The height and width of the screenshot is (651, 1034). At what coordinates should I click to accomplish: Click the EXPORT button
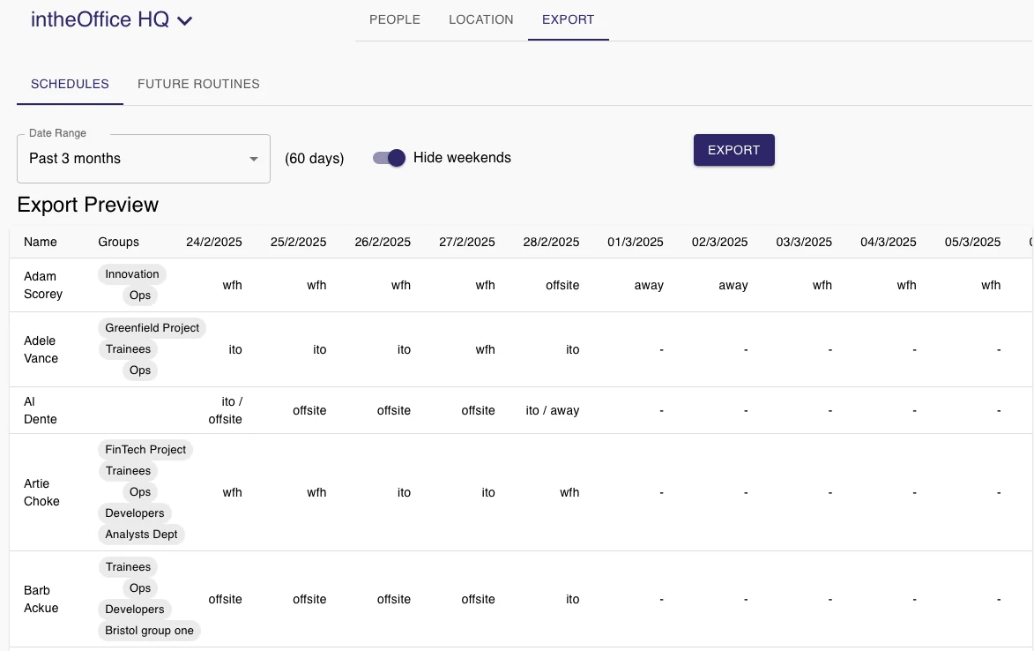click(734, 150)
